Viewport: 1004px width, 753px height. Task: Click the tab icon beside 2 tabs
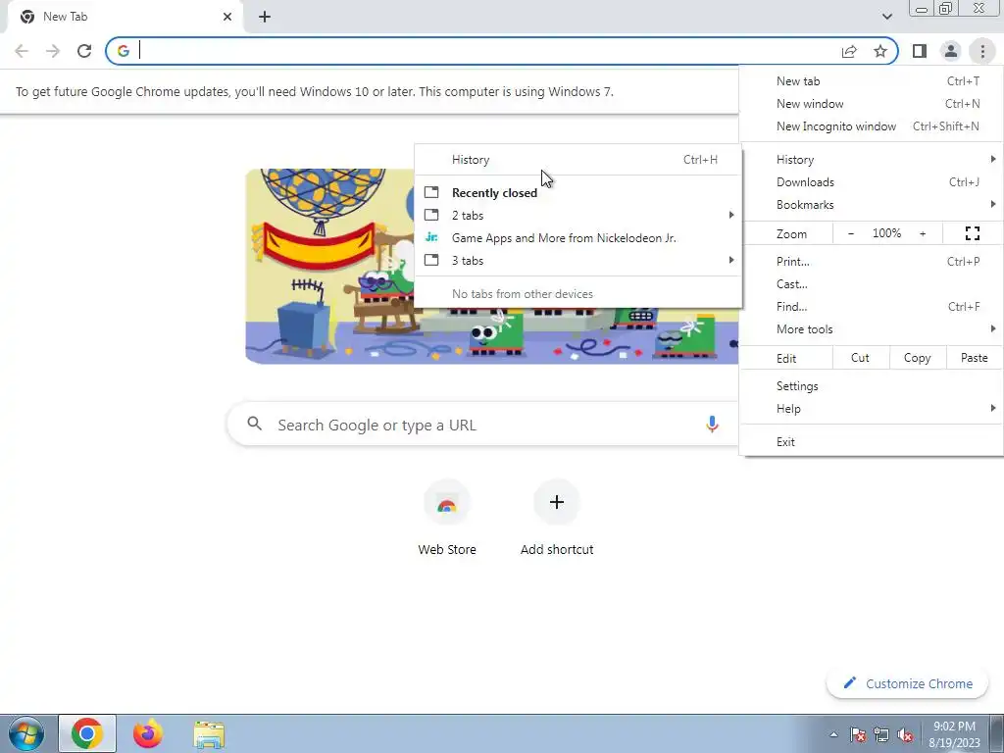(431, 215)
